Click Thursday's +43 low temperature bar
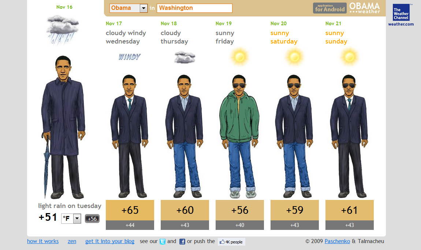Viewport: 421px width, 250px height. pyautogui.click(x=185, y=225)
